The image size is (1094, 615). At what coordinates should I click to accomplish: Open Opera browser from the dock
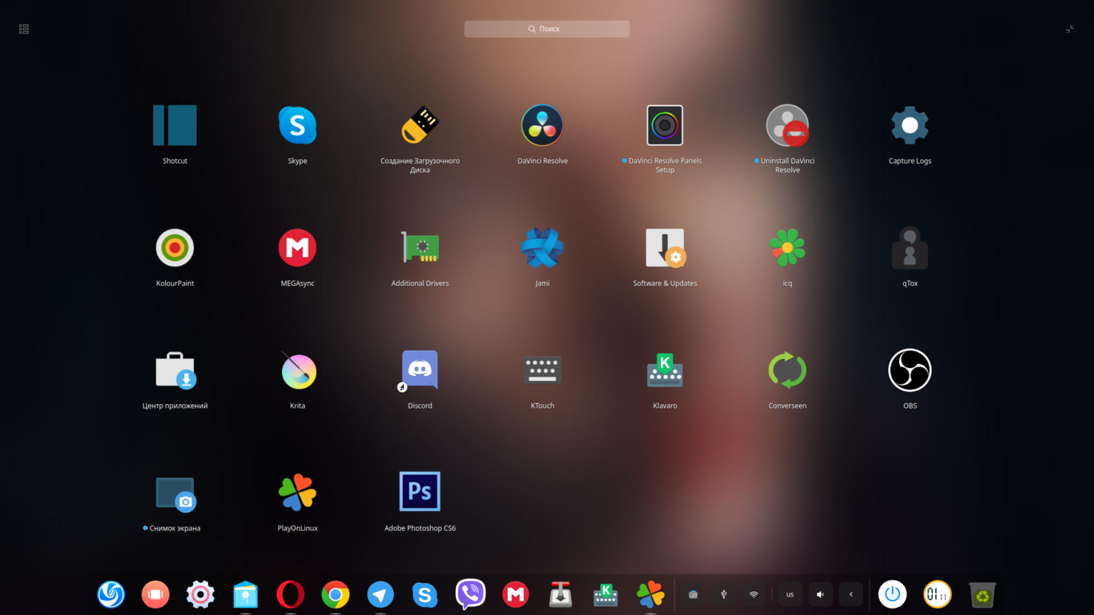click(x=290, y=594)
